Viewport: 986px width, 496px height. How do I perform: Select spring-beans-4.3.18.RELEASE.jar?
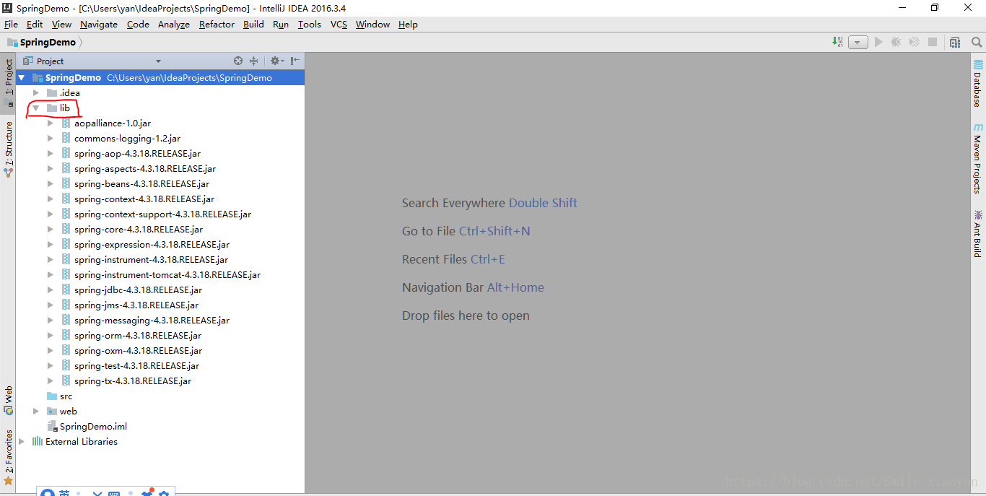(x=141, y=183)
